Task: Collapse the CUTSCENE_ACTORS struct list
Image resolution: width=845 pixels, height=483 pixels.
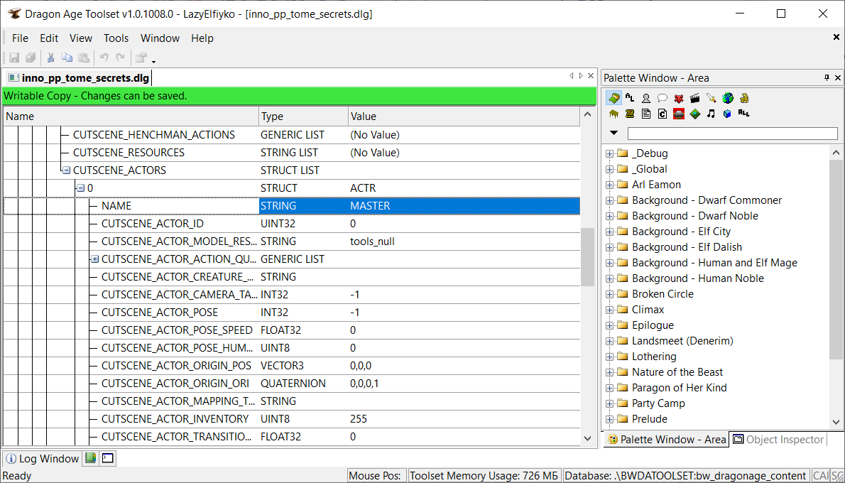Action: tap(65, 170)
